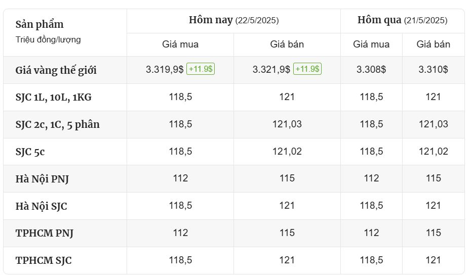Click the Sản phẩm column header
The width and height of the screenshot is (471, 279).
click(40, 24)
